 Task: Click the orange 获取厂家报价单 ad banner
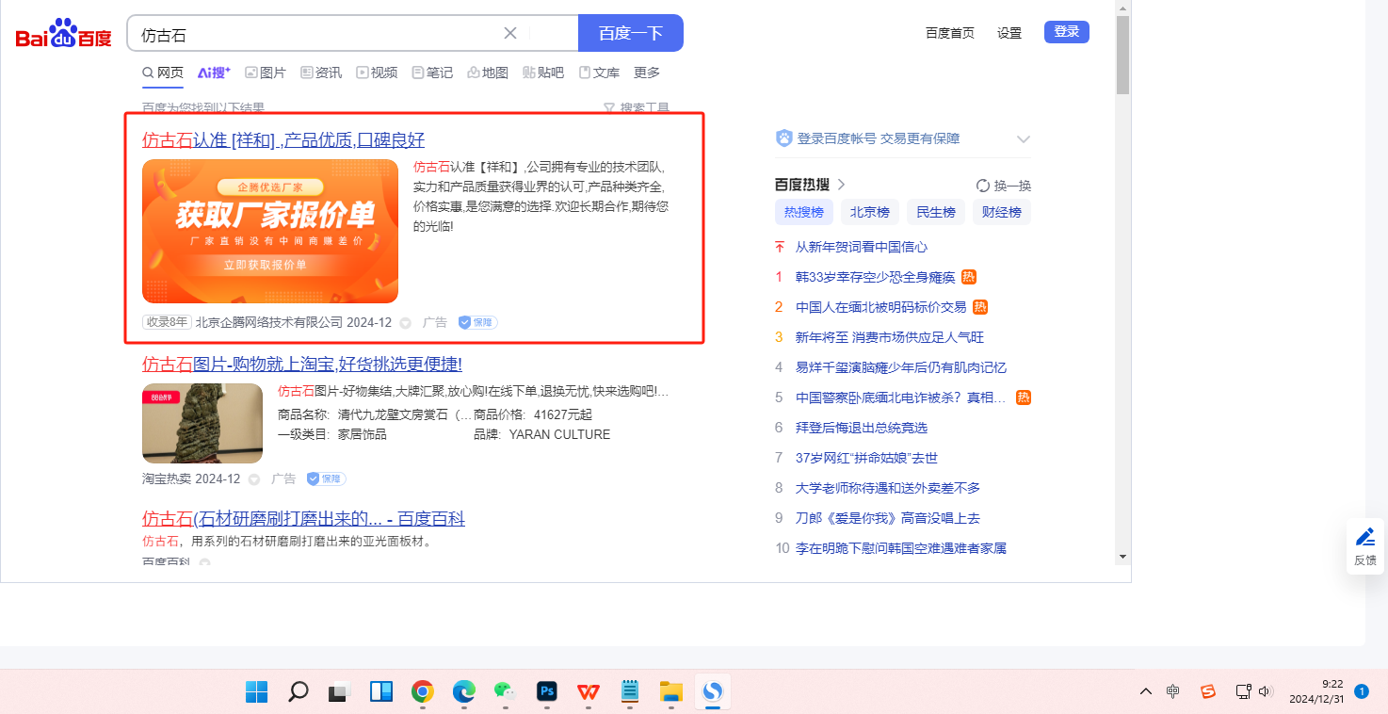point(270,231)
